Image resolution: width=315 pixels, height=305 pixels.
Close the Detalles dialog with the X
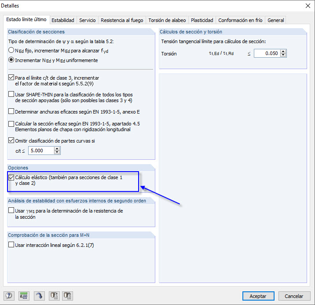pos(308,6)
